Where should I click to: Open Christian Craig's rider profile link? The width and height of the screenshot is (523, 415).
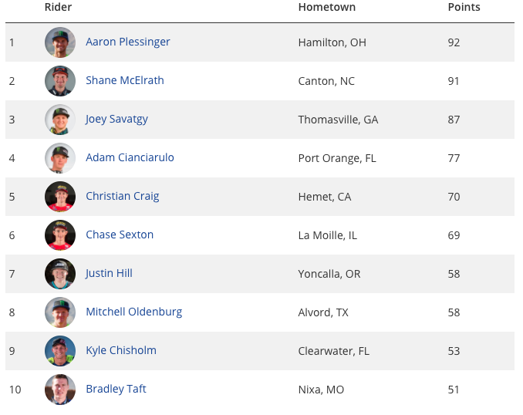123,196
